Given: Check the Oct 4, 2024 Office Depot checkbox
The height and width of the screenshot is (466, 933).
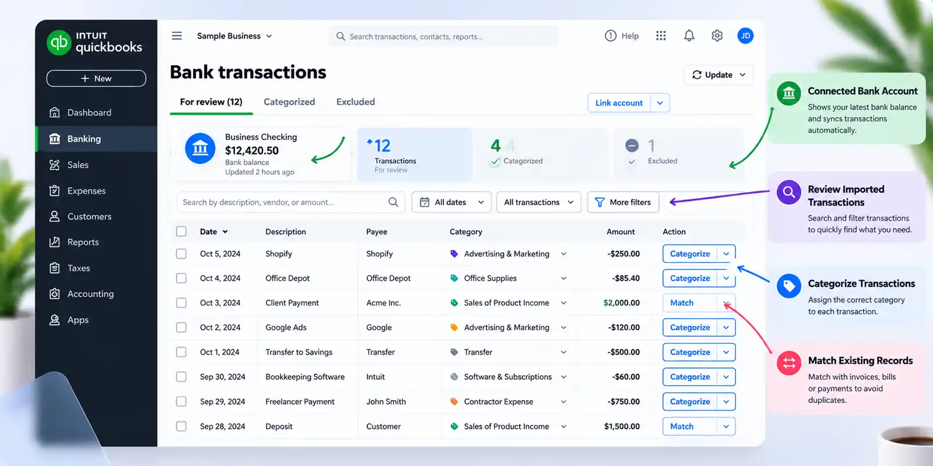Looking at the screenshot, I should [x=181, y=278].
